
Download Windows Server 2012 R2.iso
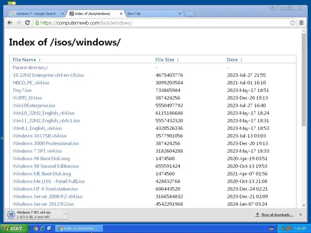click(x=43, y=204)
